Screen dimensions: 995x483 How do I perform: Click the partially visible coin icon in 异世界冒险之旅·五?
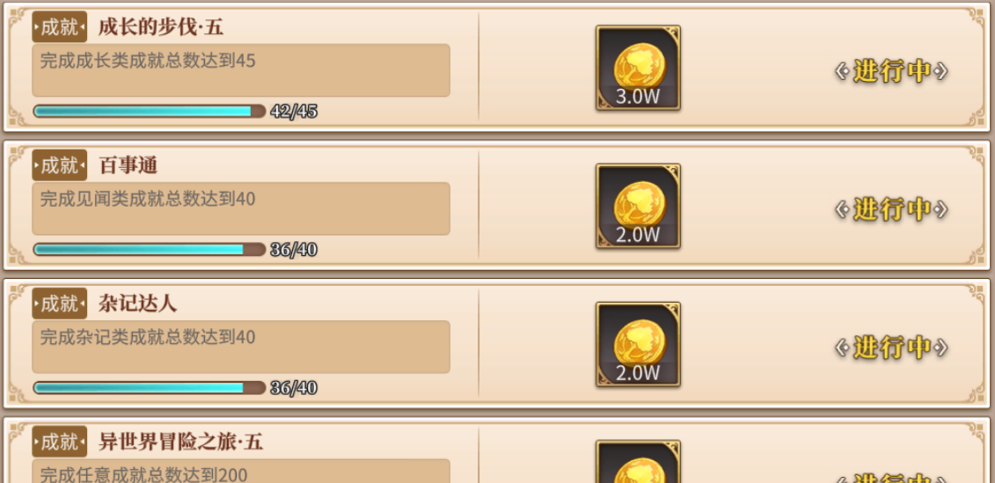tap(638, 461)
